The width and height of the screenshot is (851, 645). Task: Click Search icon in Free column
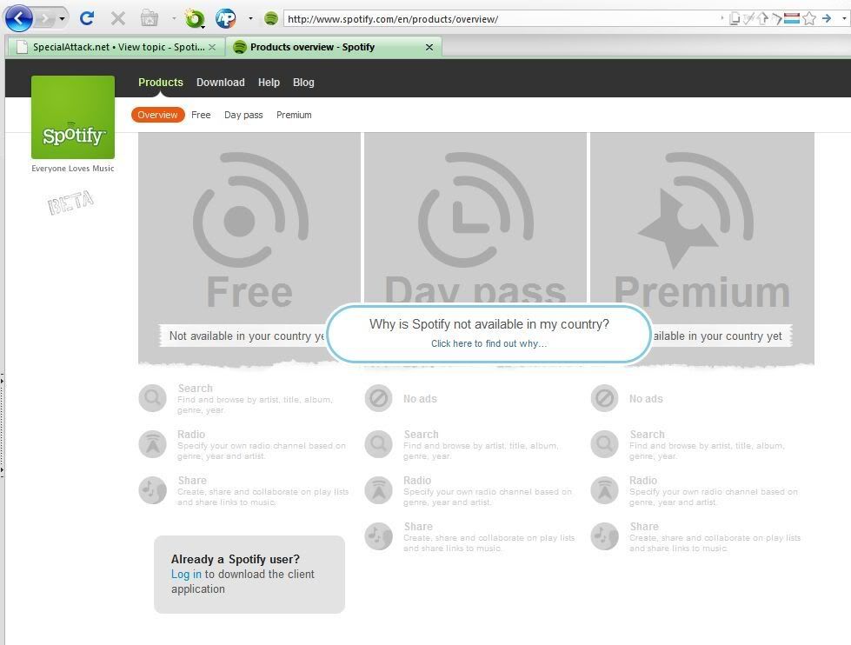[x=152, y=398]
